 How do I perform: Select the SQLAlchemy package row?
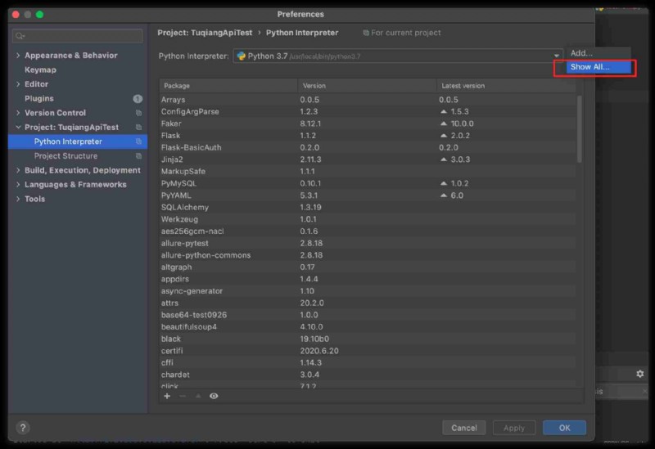click(x=368, y=208)
